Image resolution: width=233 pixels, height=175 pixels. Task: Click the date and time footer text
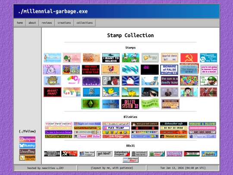tap(183, 168)
